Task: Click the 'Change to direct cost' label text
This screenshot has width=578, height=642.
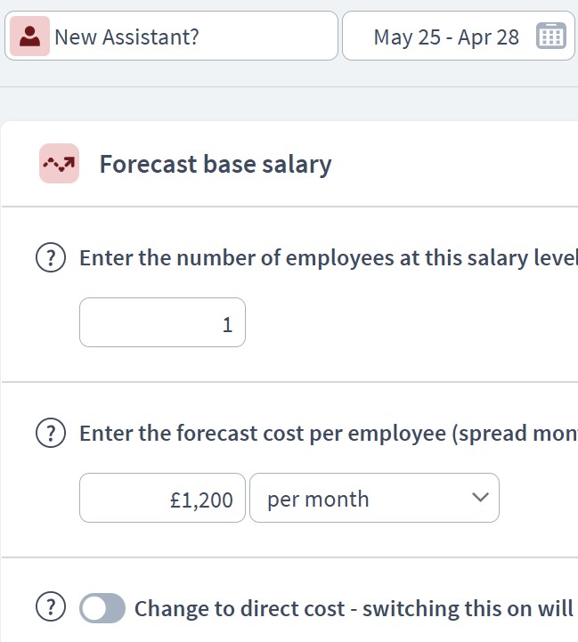Action: (240, 608)
